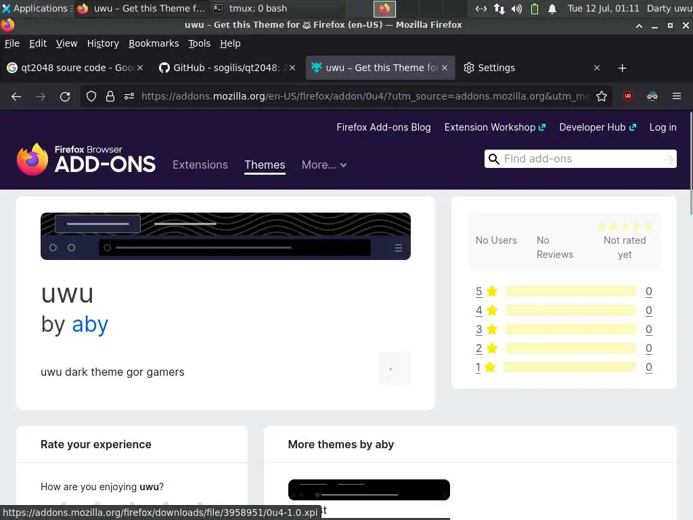Viewport: 693px width, 520px height.
Task: Open Developer Hub link
Action: click(x=598, y=127)
